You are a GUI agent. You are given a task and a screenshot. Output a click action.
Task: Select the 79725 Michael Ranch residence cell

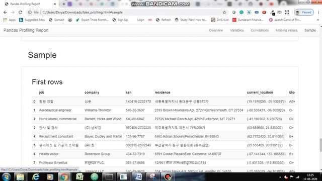(195, 119)
